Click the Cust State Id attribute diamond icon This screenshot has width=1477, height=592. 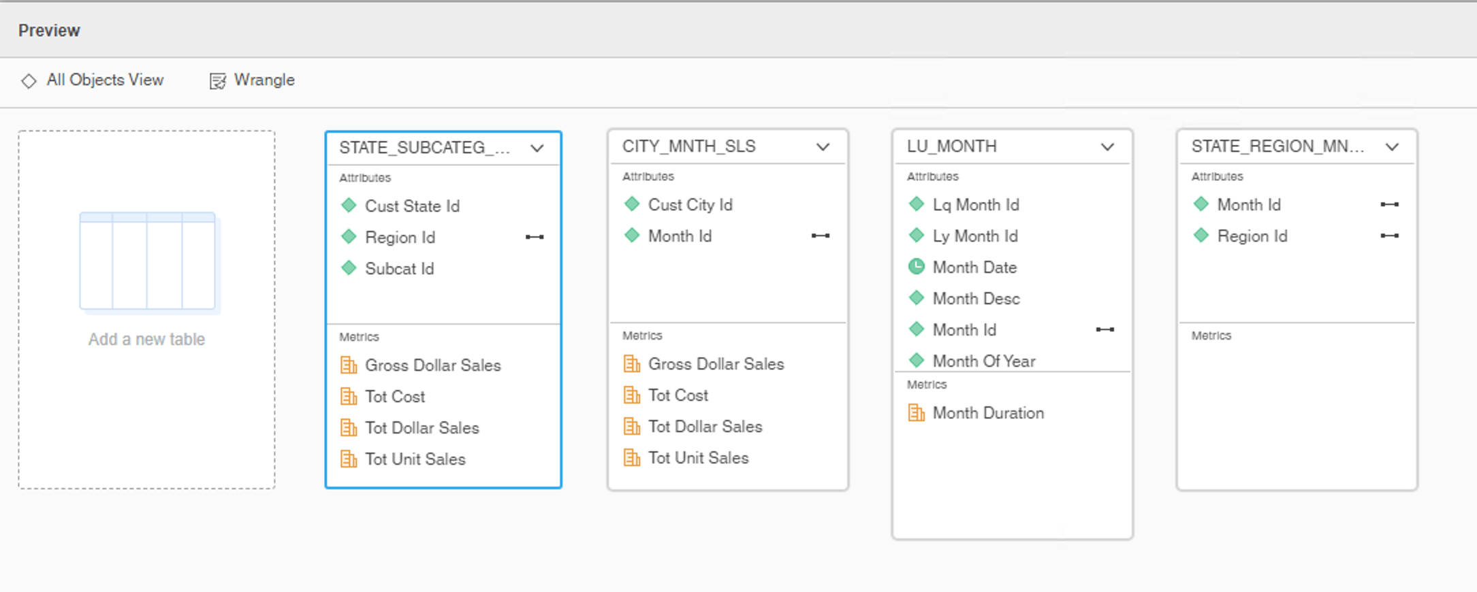tap(349, 205)
